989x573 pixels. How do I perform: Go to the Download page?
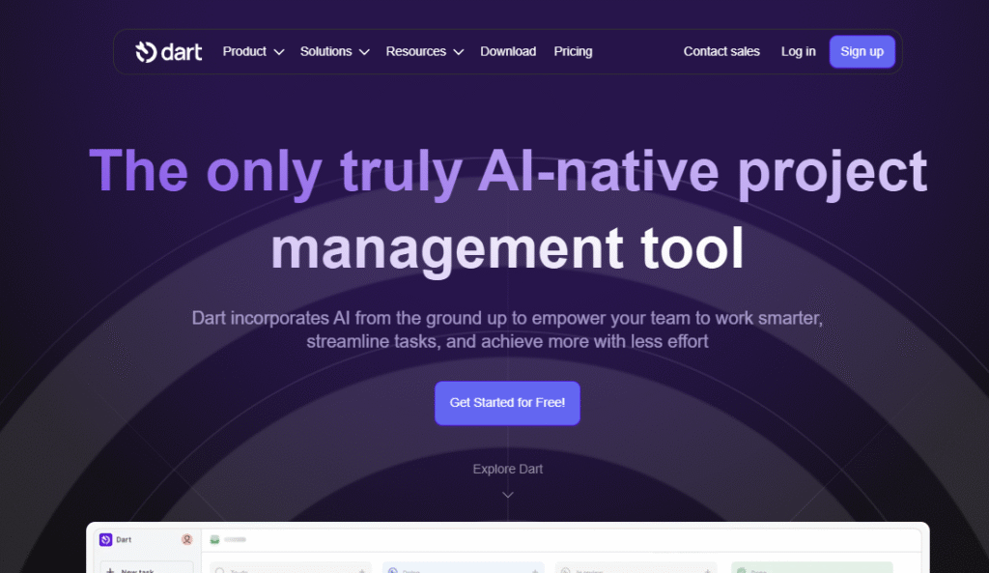(x=508, y=51)
